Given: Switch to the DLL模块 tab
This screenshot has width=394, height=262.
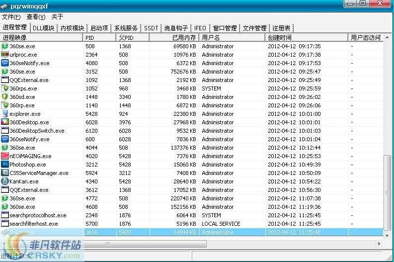Looking at the screenshot, I should 43,28.
